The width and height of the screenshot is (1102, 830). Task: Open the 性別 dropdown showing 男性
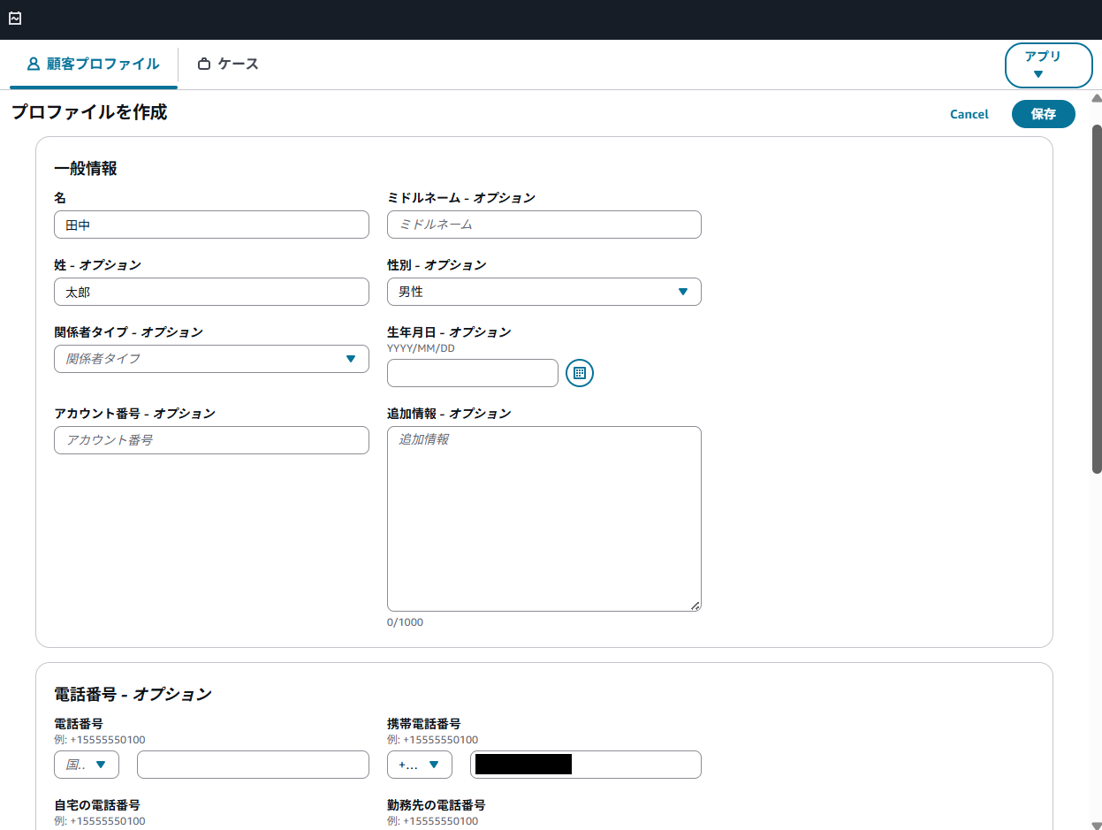point(543,292)
